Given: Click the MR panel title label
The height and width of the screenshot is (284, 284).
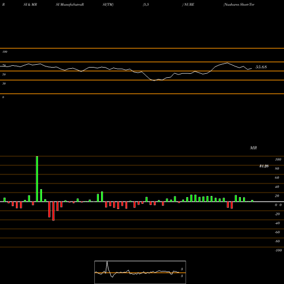Looking at the screenshot, I should 253,148.
